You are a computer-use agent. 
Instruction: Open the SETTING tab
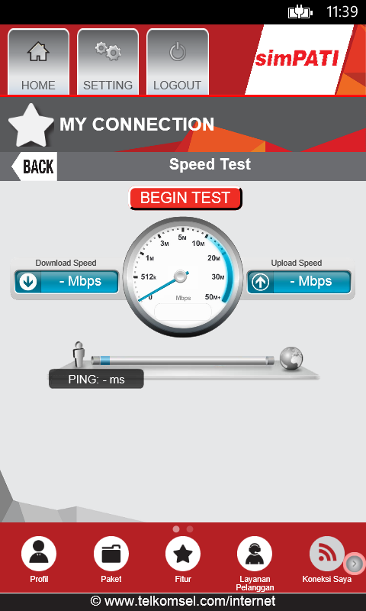108,62
